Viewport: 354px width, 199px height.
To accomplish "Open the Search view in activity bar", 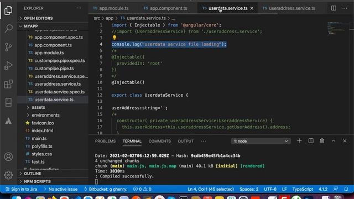I will coord(8,29).
